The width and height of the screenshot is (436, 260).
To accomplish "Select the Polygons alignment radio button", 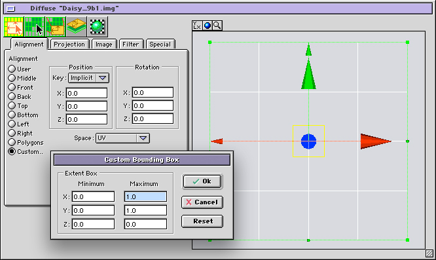I will pos(12,142).
